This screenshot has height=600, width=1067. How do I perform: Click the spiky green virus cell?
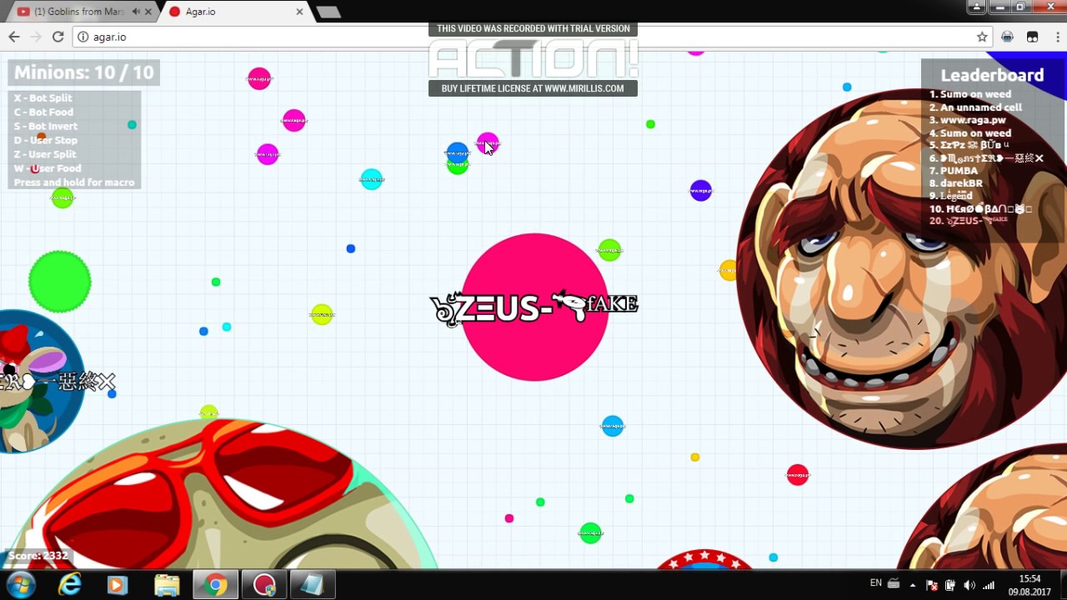60,282
